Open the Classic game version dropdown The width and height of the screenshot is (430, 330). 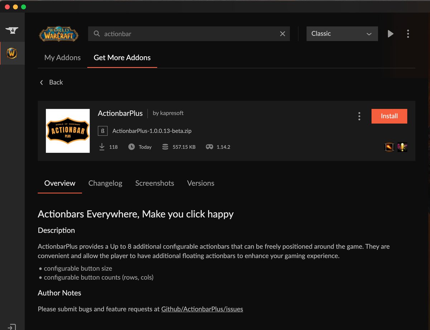tap(342, 34)
